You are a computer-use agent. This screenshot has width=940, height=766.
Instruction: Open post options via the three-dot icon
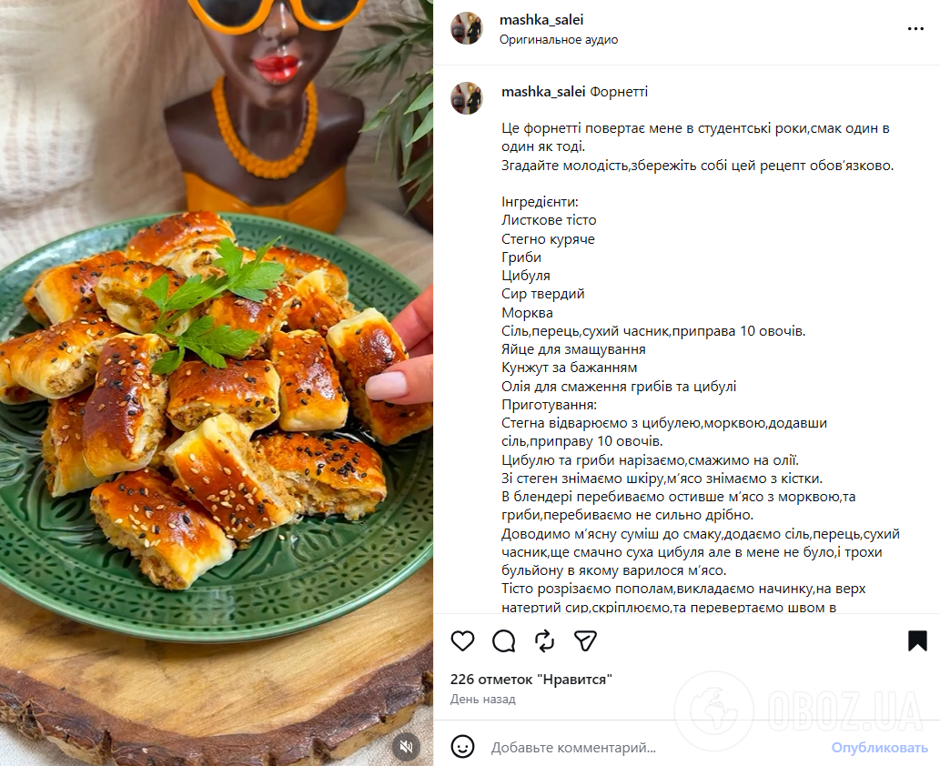click(914, 30)
